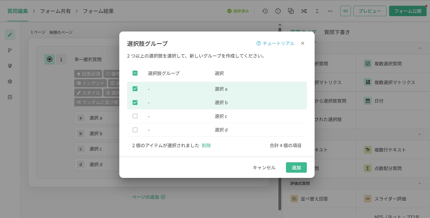430x218 pixels.
Task: Uncheck the 選択 b checkbox
Action: (x=135, y=102)
